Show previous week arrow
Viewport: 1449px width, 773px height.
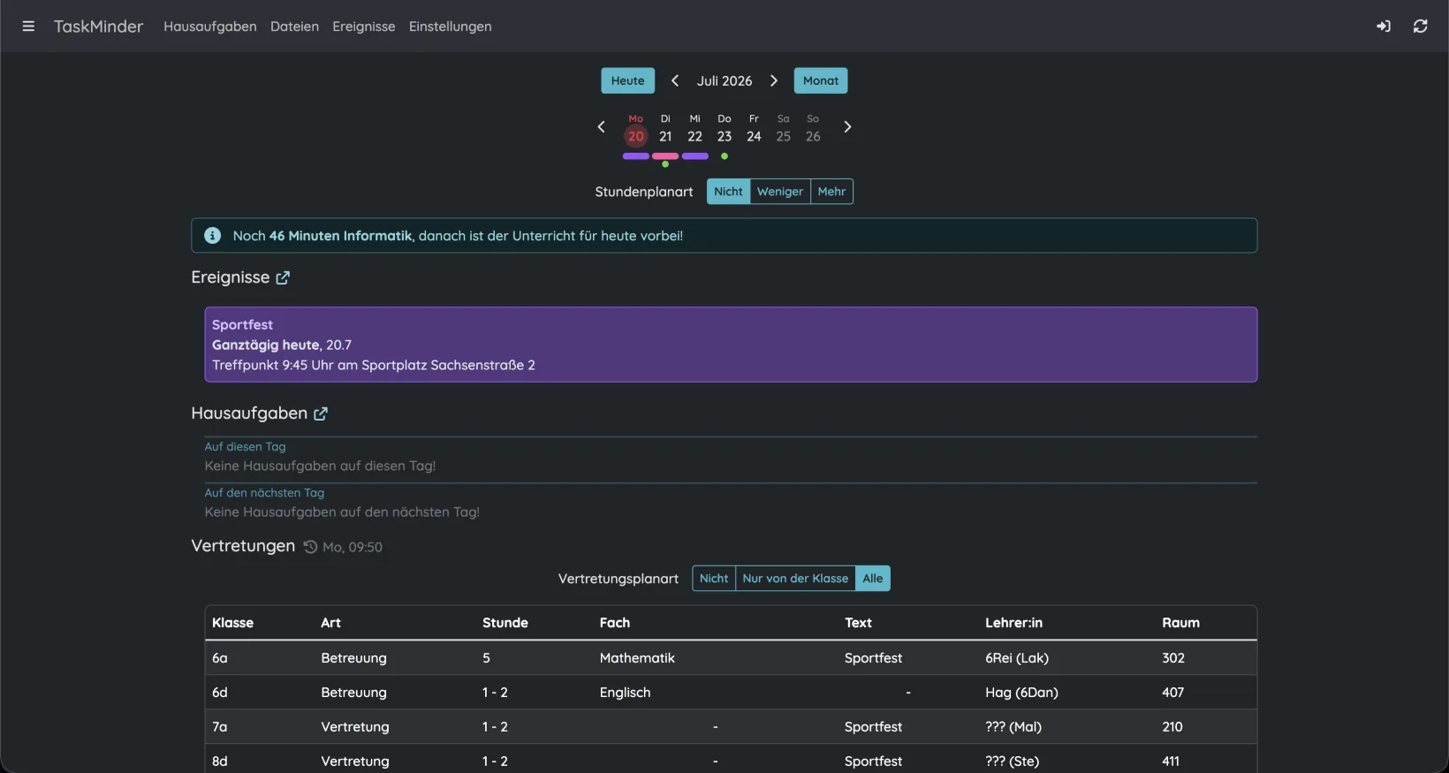click(x=601, y=127)
